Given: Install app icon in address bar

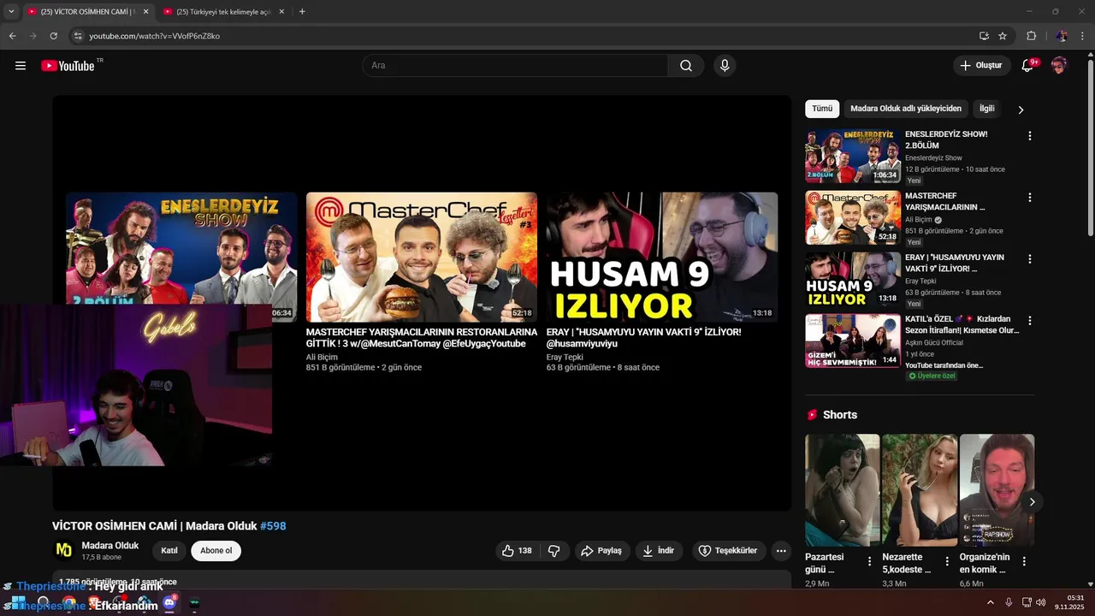Looking at the screenshot, I should pos(984,36).
